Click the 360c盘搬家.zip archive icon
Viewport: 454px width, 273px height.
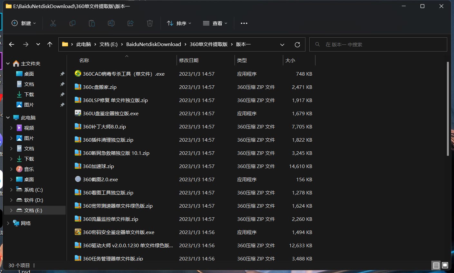pyautogui.click(x=78, y=87)
